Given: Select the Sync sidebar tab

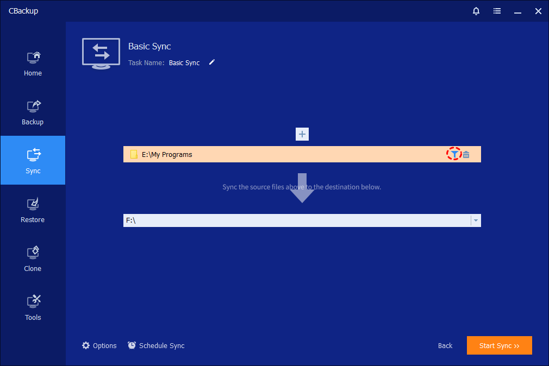Looking at the screenshot, I should [33, 161].
